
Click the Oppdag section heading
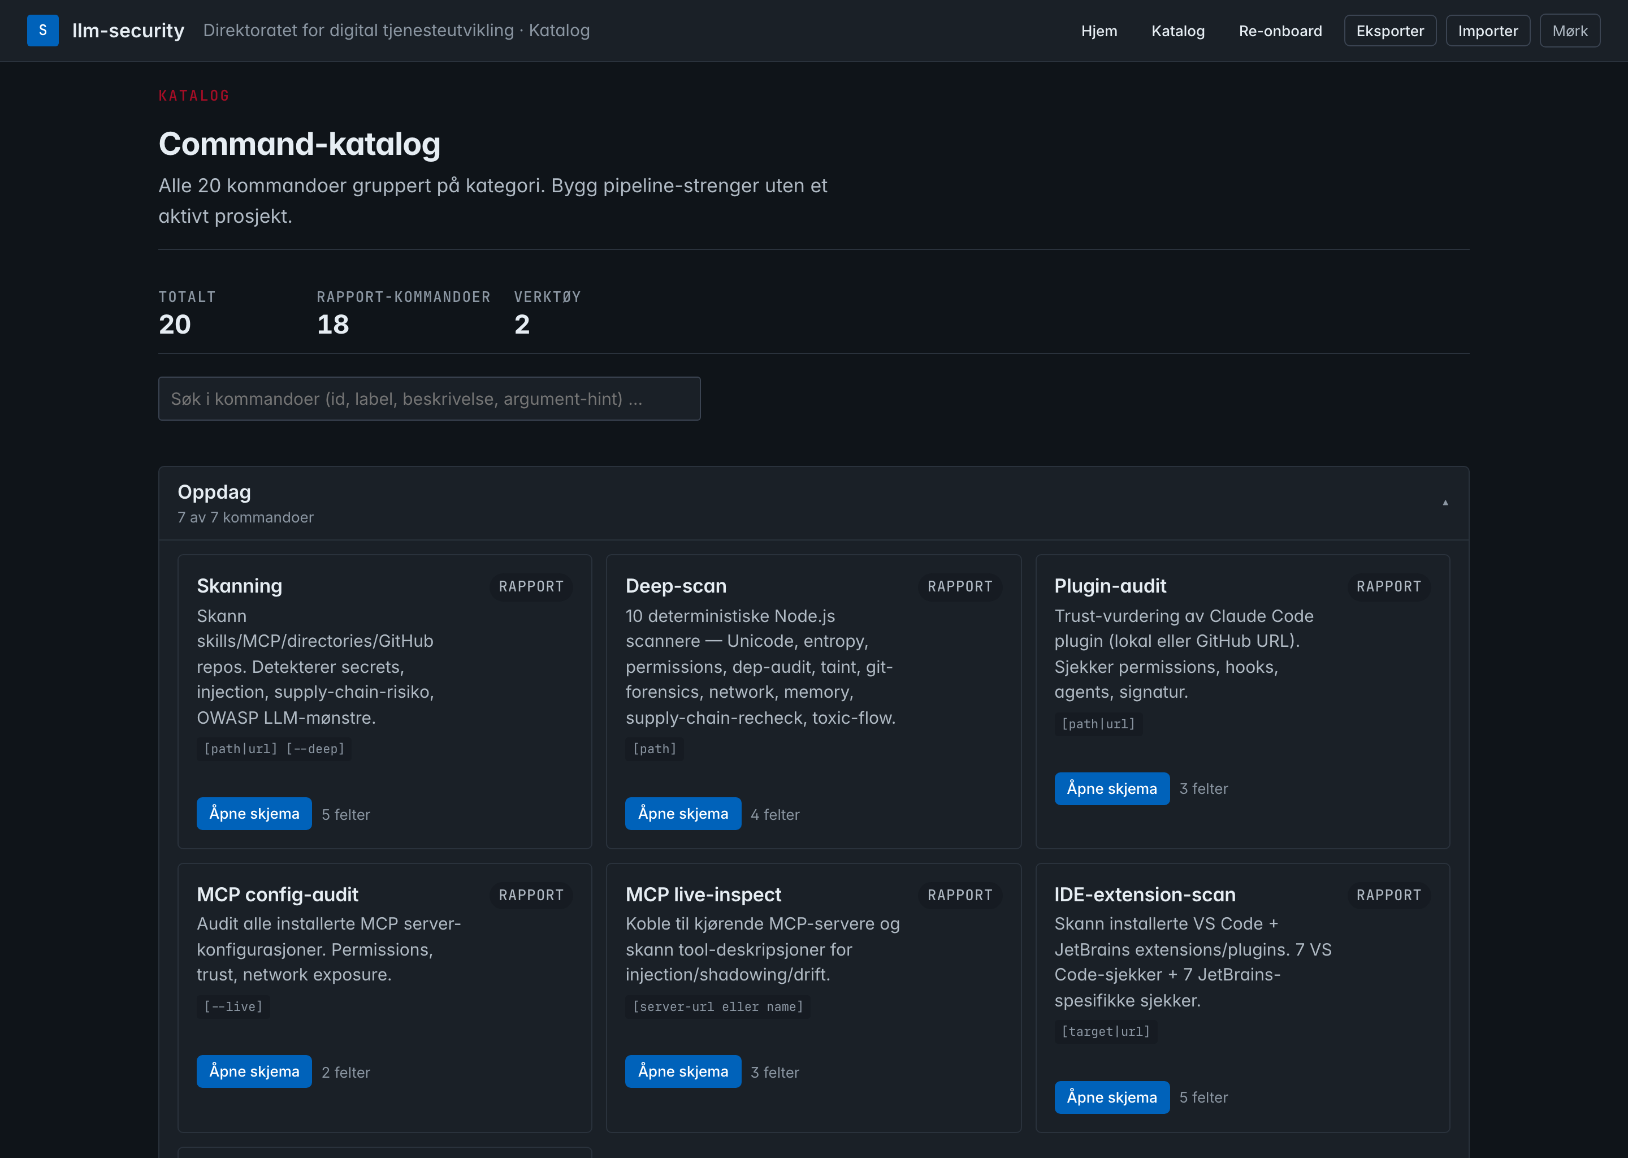(x=214, y=492)
